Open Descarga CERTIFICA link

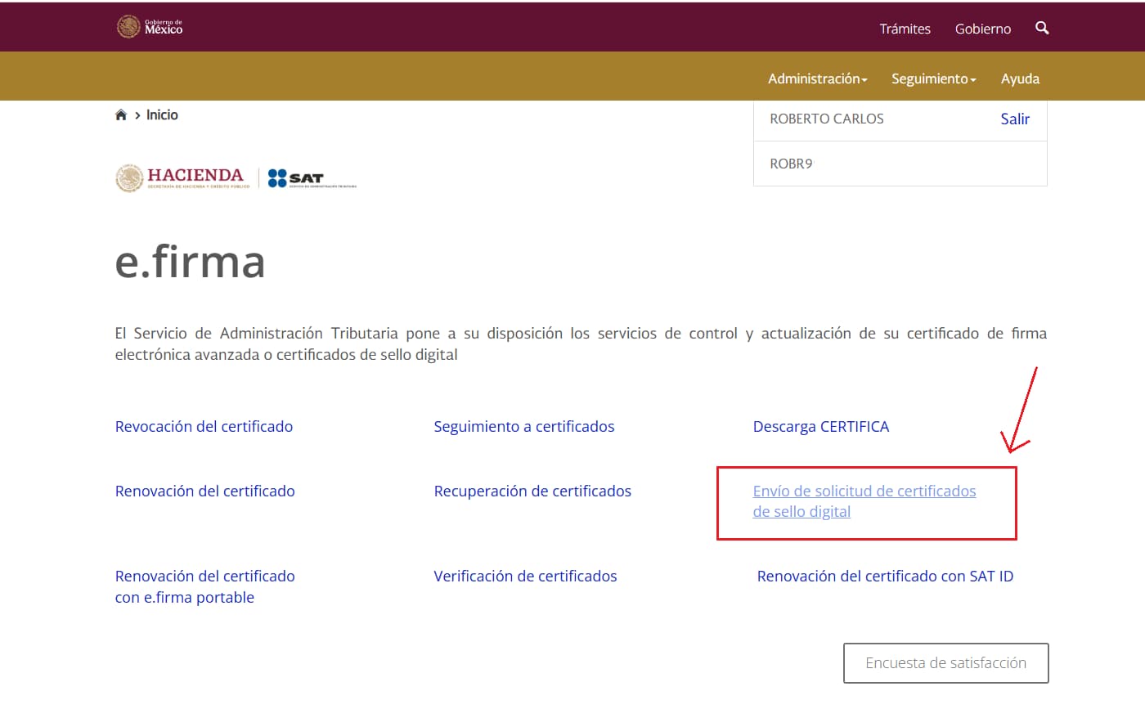click(821, 427)
